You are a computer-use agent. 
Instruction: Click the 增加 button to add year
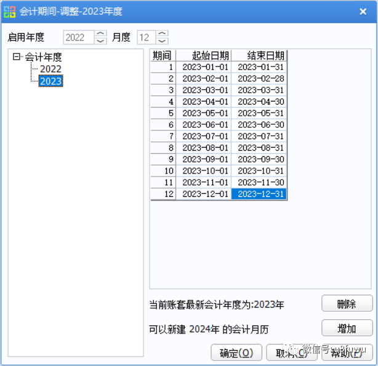coord(347,328)
